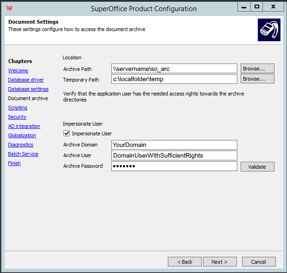Select the Diagnostics chapter link
287x273 pixels.
click(x=20, y=145)
